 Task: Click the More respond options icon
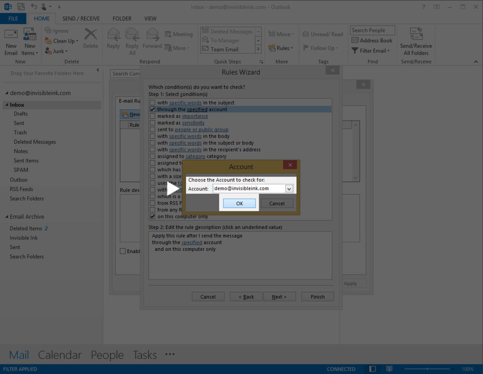[168, 48]
